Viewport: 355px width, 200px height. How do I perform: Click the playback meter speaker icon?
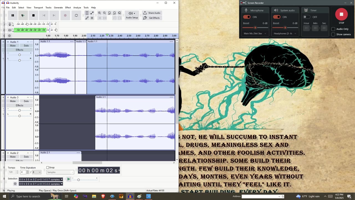tap(10, 30)
